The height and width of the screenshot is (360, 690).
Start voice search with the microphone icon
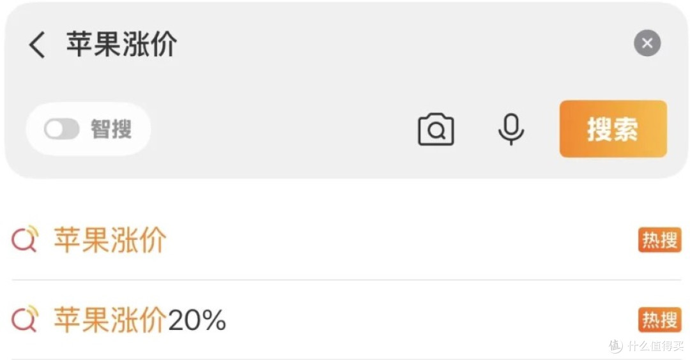tap(511, 129)
